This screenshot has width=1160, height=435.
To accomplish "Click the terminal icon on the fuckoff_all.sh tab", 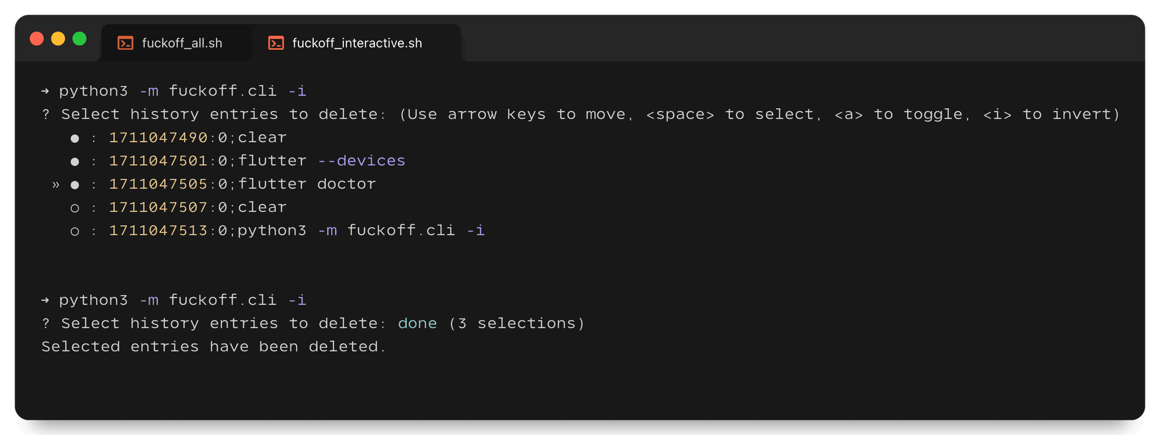I will pyautogui.click(x=125, y=43).
